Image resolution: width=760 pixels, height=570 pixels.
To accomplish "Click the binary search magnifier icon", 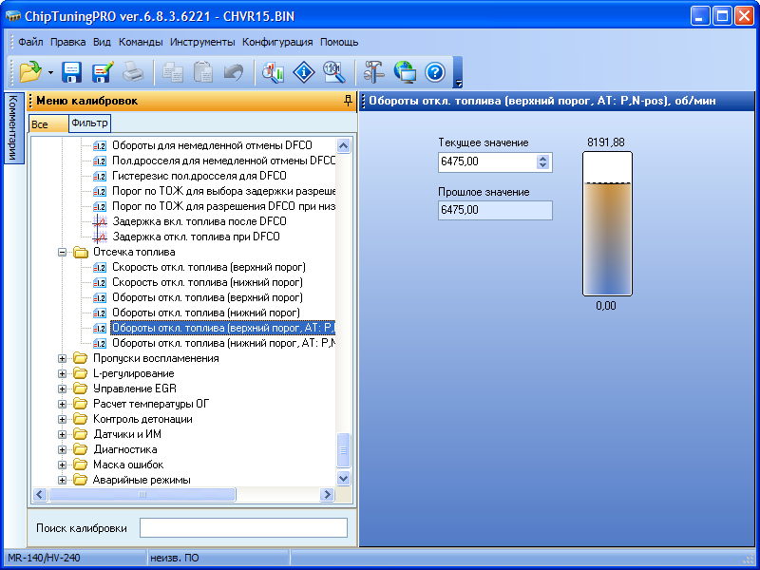I will pos(332,72).
